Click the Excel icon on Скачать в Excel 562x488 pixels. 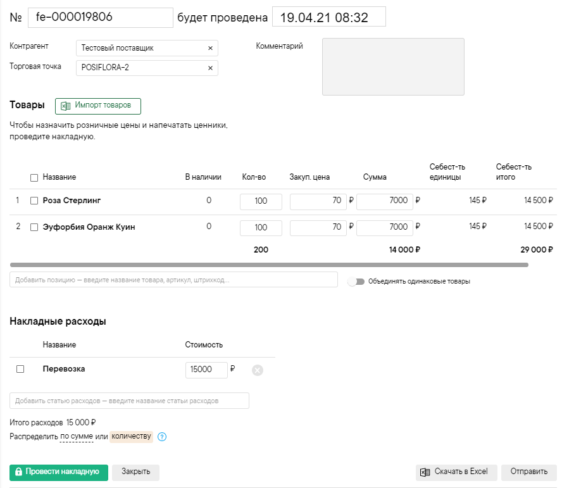[x=425, y=472]
